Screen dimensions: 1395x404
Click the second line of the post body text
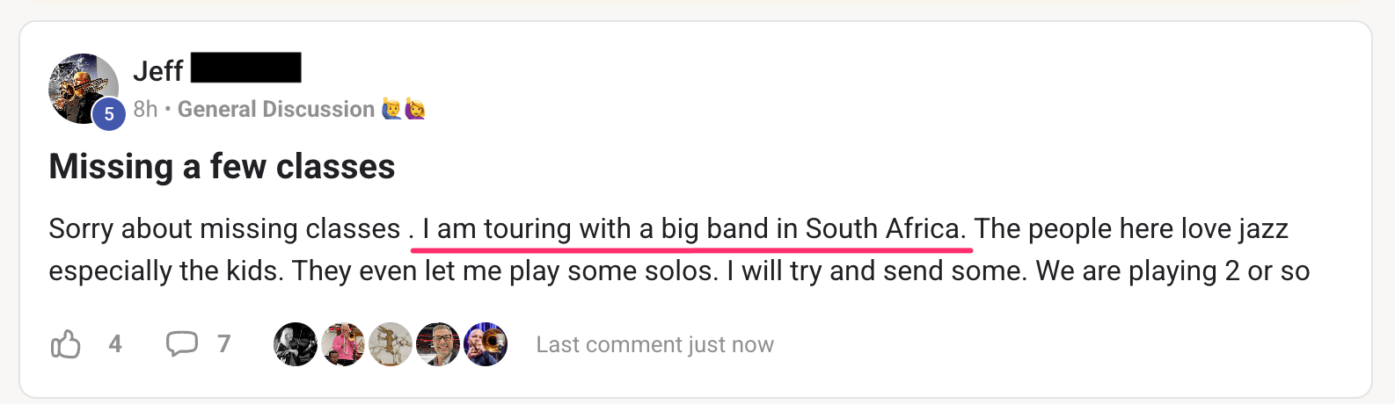678,271
